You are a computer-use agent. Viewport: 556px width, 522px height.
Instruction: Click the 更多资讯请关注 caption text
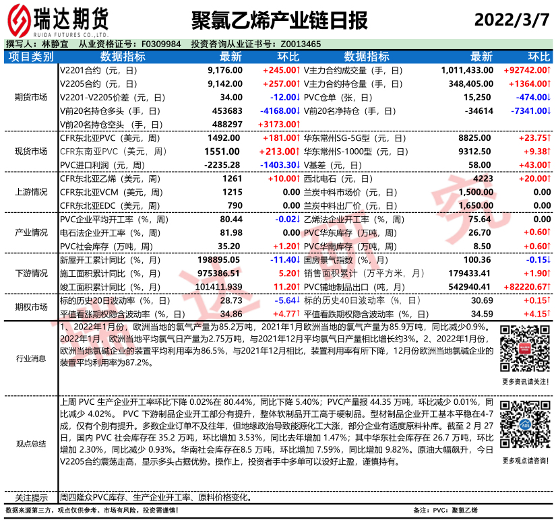(525, 381)
